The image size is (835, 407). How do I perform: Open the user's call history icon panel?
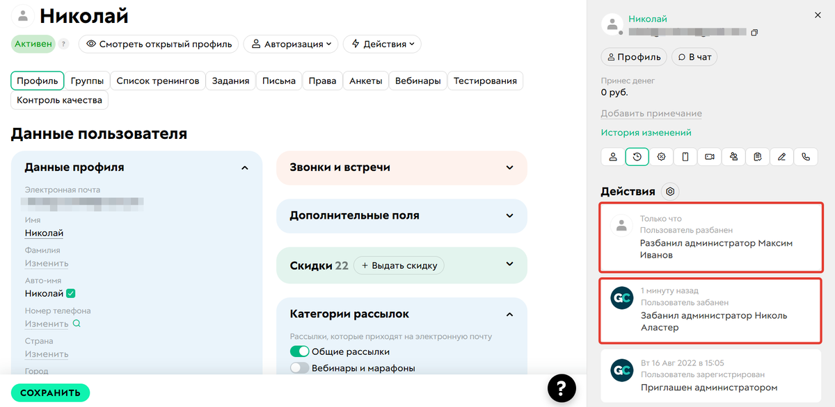pyautogui.click(x=637, y=156)
